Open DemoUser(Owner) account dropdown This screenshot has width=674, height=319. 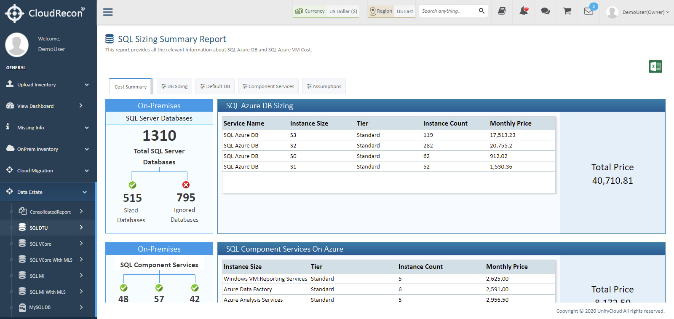[645, 12]
